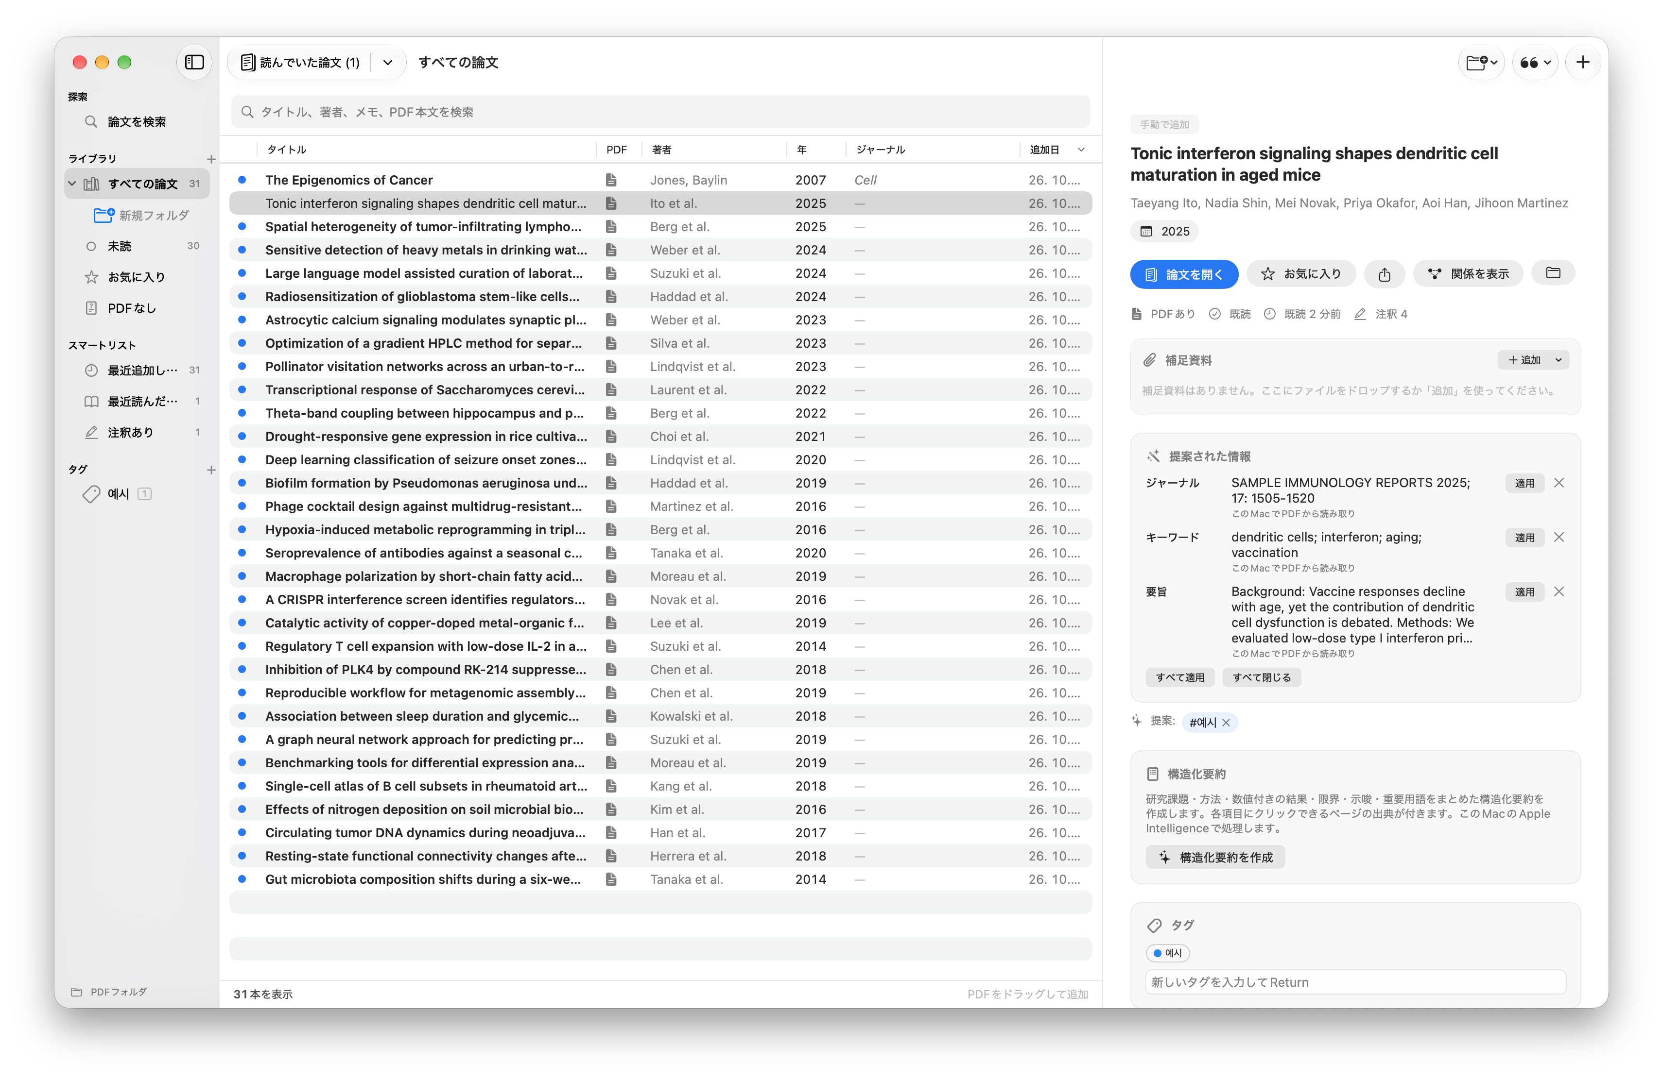The width and height of the screenshot is (1663, 1080).
Task: Open 論文を検索 in the sidebar
Action: coord(137,121)
